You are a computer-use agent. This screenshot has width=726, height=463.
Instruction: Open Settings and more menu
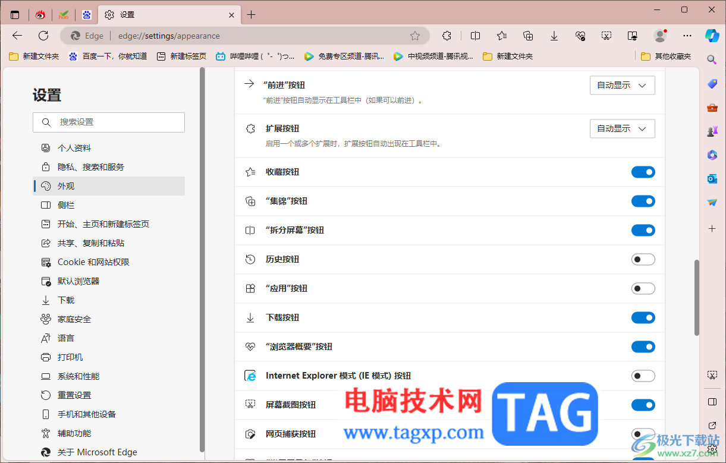(x=687, y=36)
